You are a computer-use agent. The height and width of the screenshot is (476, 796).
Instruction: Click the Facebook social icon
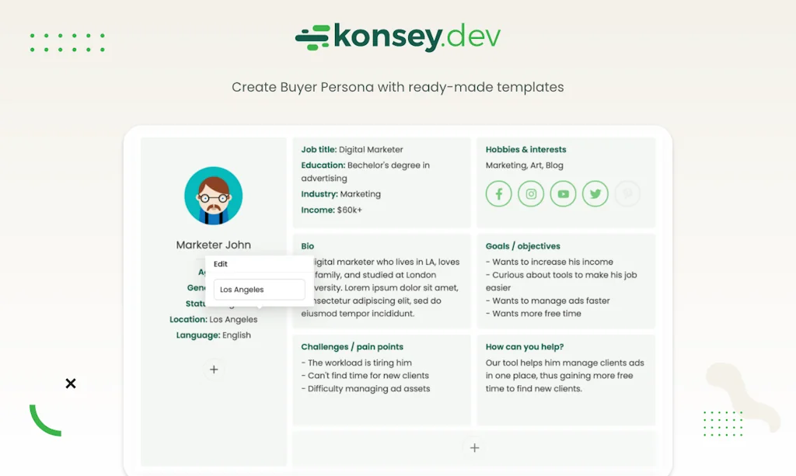tap(498, 193)
